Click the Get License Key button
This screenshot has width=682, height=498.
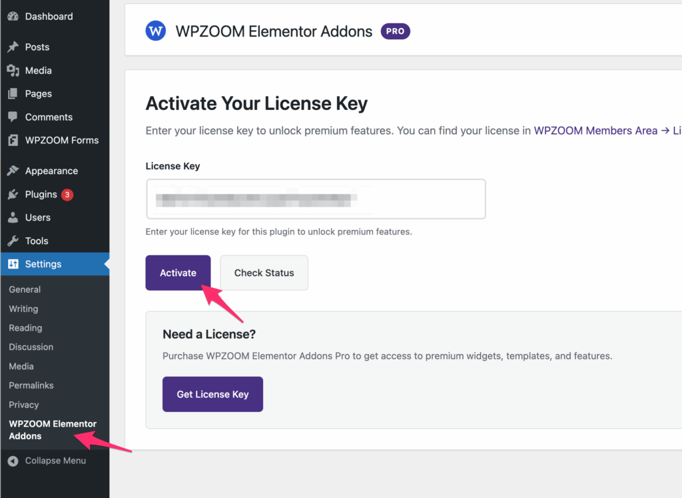point(212,395)
